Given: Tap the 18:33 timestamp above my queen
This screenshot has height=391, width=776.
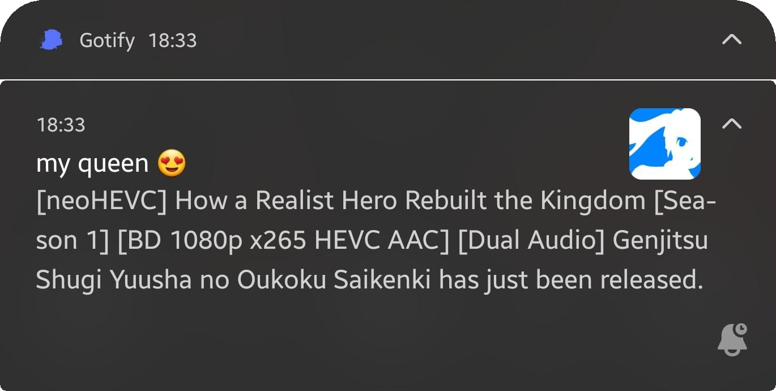Looking at the screenshot, I should tap(61, 125).
